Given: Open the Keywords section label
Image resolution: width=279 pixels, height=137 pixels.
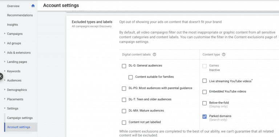Looking at the screenshot, I should tap(14, 71).
